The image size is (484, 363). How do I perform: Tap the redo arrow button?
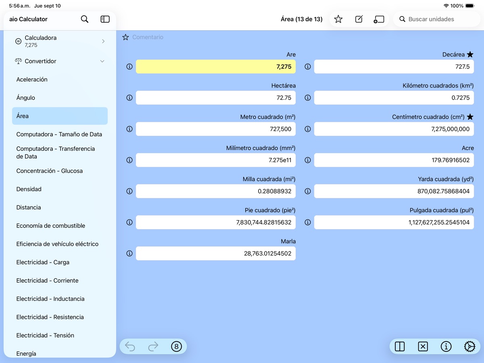(153, 346)
